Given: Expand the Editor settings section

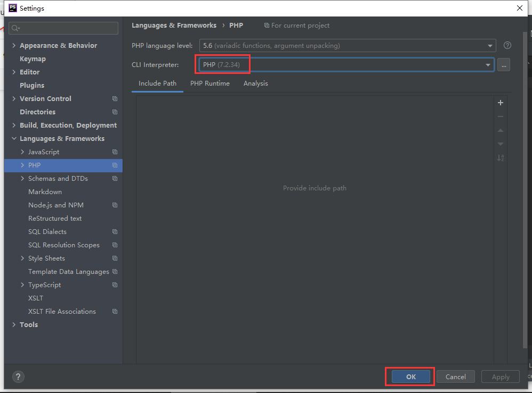Looking at the screenshot, I should (x=14, y=72).
